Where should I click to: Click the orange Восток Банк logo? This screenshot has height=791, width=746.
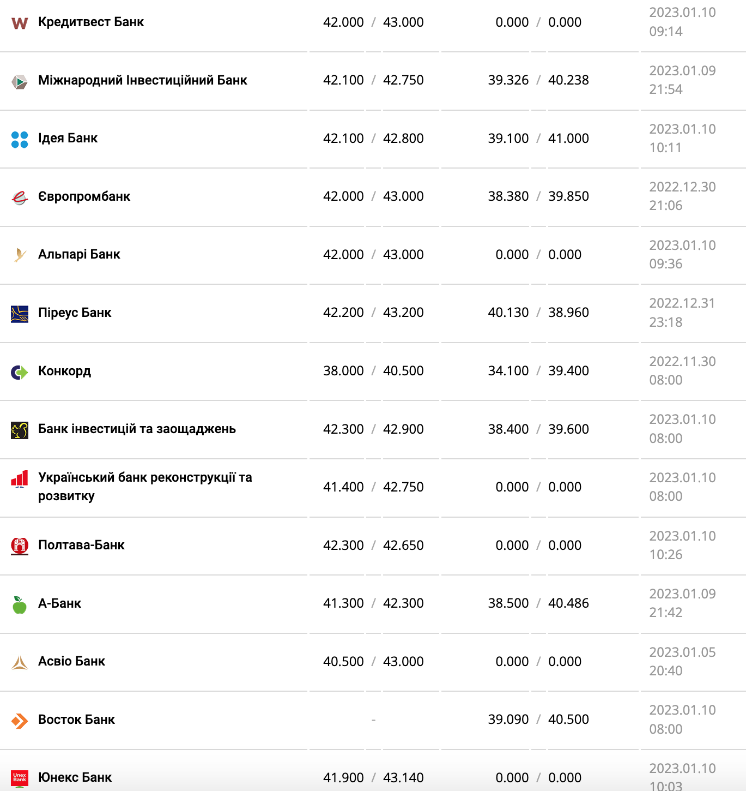20,721
